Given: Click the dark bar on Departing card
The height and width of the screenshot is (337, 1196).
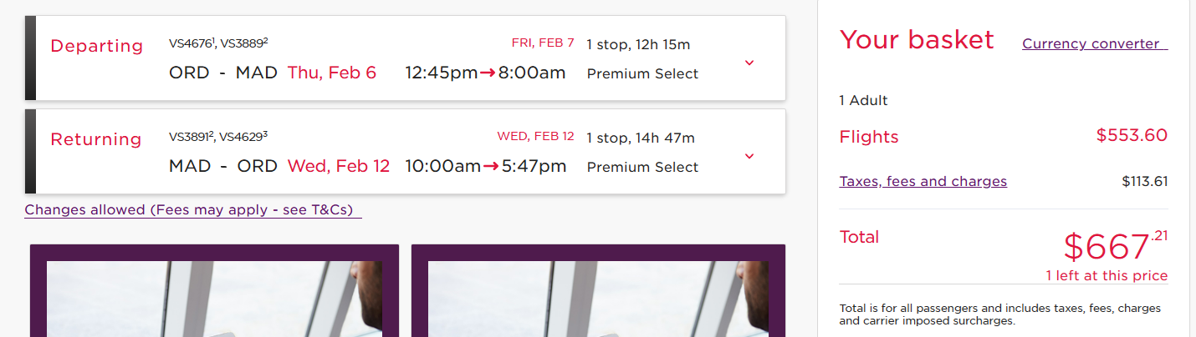Looking at the screenshot, I should click(31, 58).
